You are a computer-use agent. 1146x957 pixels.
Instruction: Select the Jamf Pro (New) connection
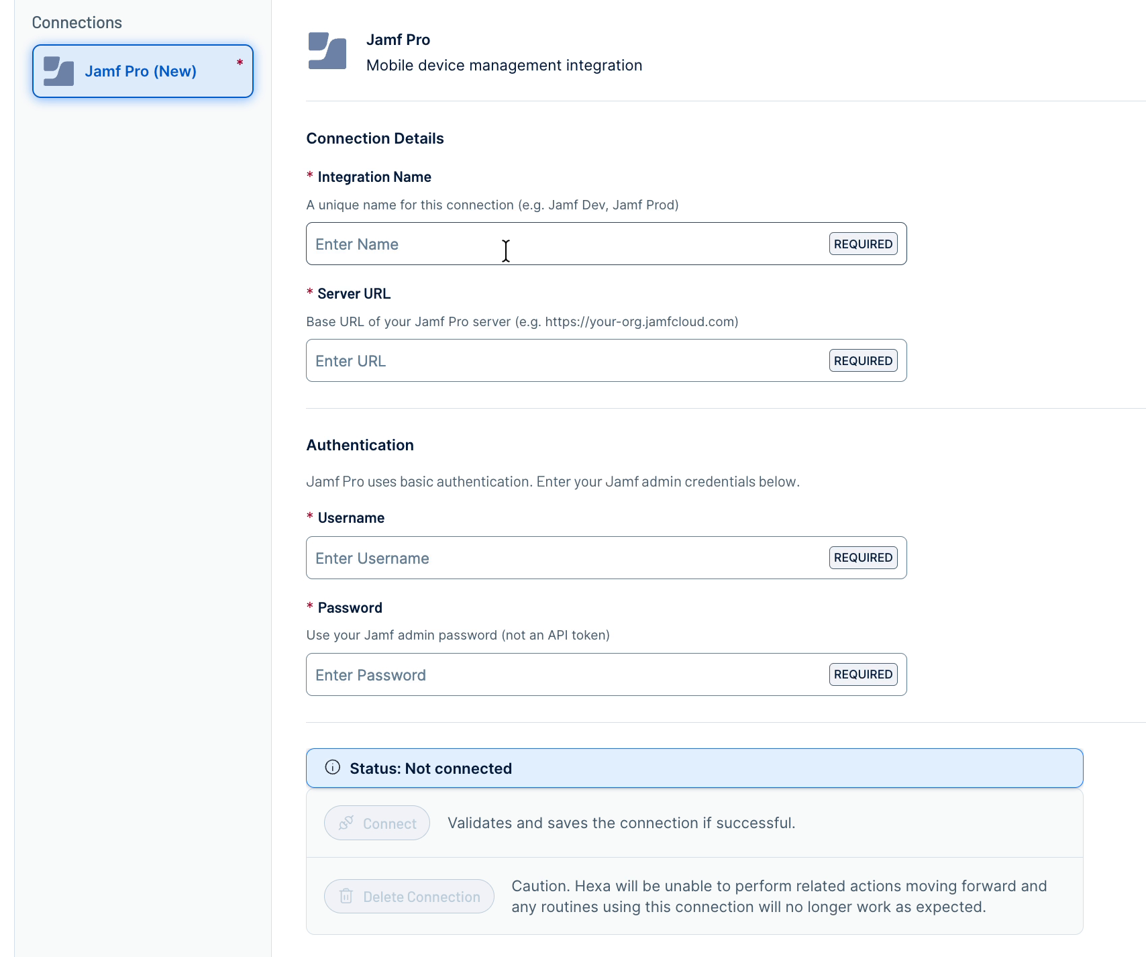(143, 71)
